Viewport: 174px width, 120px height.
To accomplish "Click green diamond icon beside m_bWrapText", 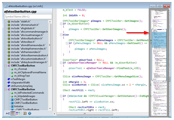I will (x=12, y=76).
